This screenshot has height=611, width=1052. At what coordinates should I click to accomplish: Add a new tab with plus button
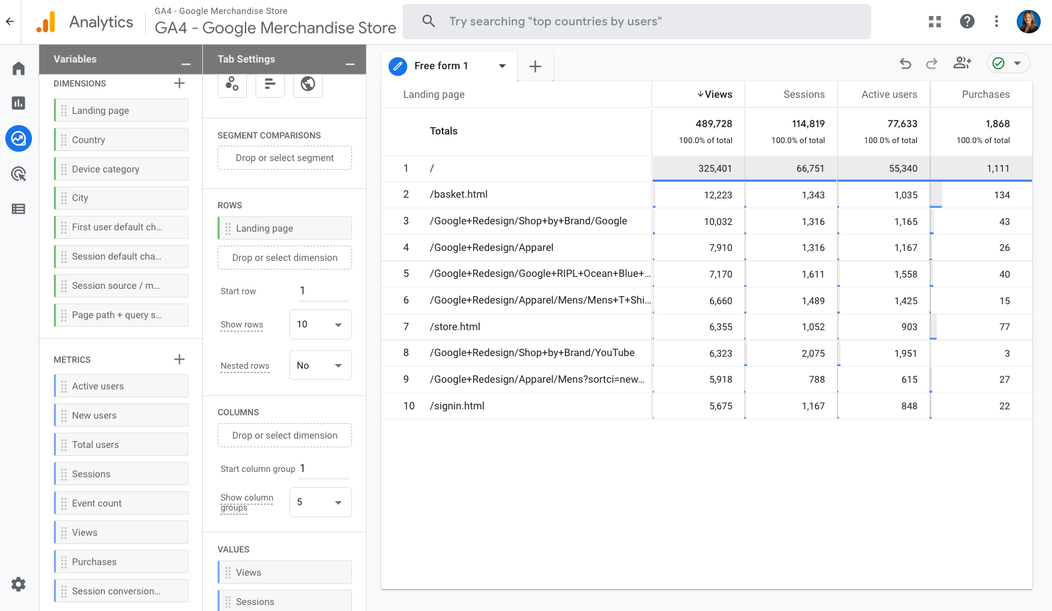[535, 67]
